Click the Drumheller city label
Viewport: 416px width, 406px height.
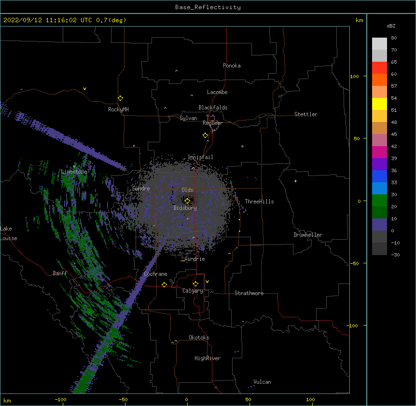(308, 235)
